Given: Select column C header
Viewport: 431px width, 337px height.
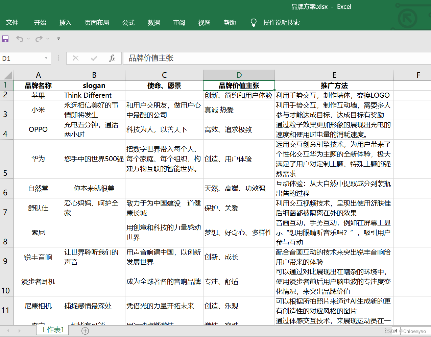Looking at the screenshot, I should [164, 75].
